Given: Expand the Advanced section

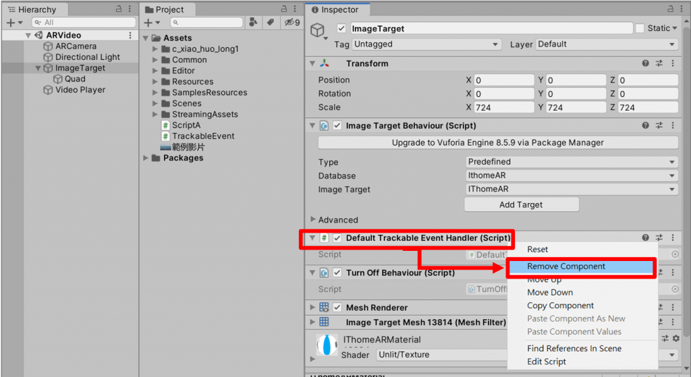Looking at the screenshot, I should point(313,219).
